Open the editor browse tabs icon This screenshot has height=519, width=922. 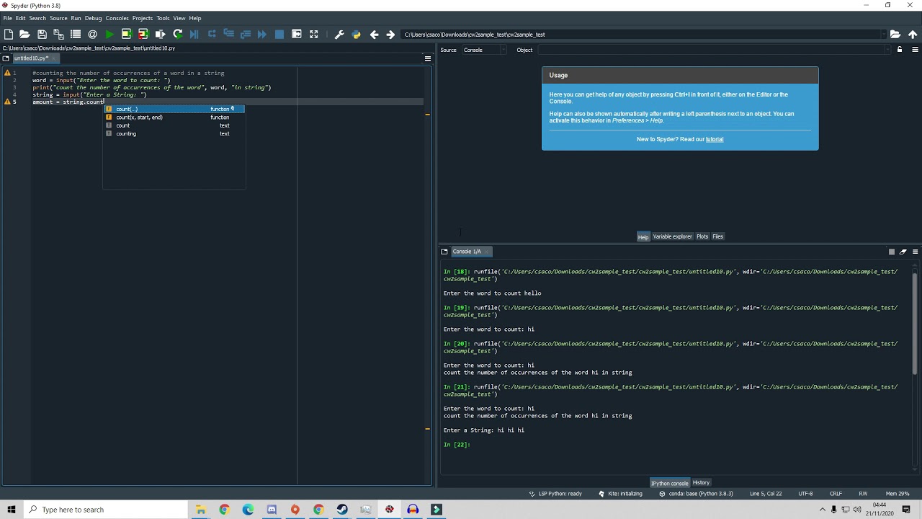[x=6, y=58]
